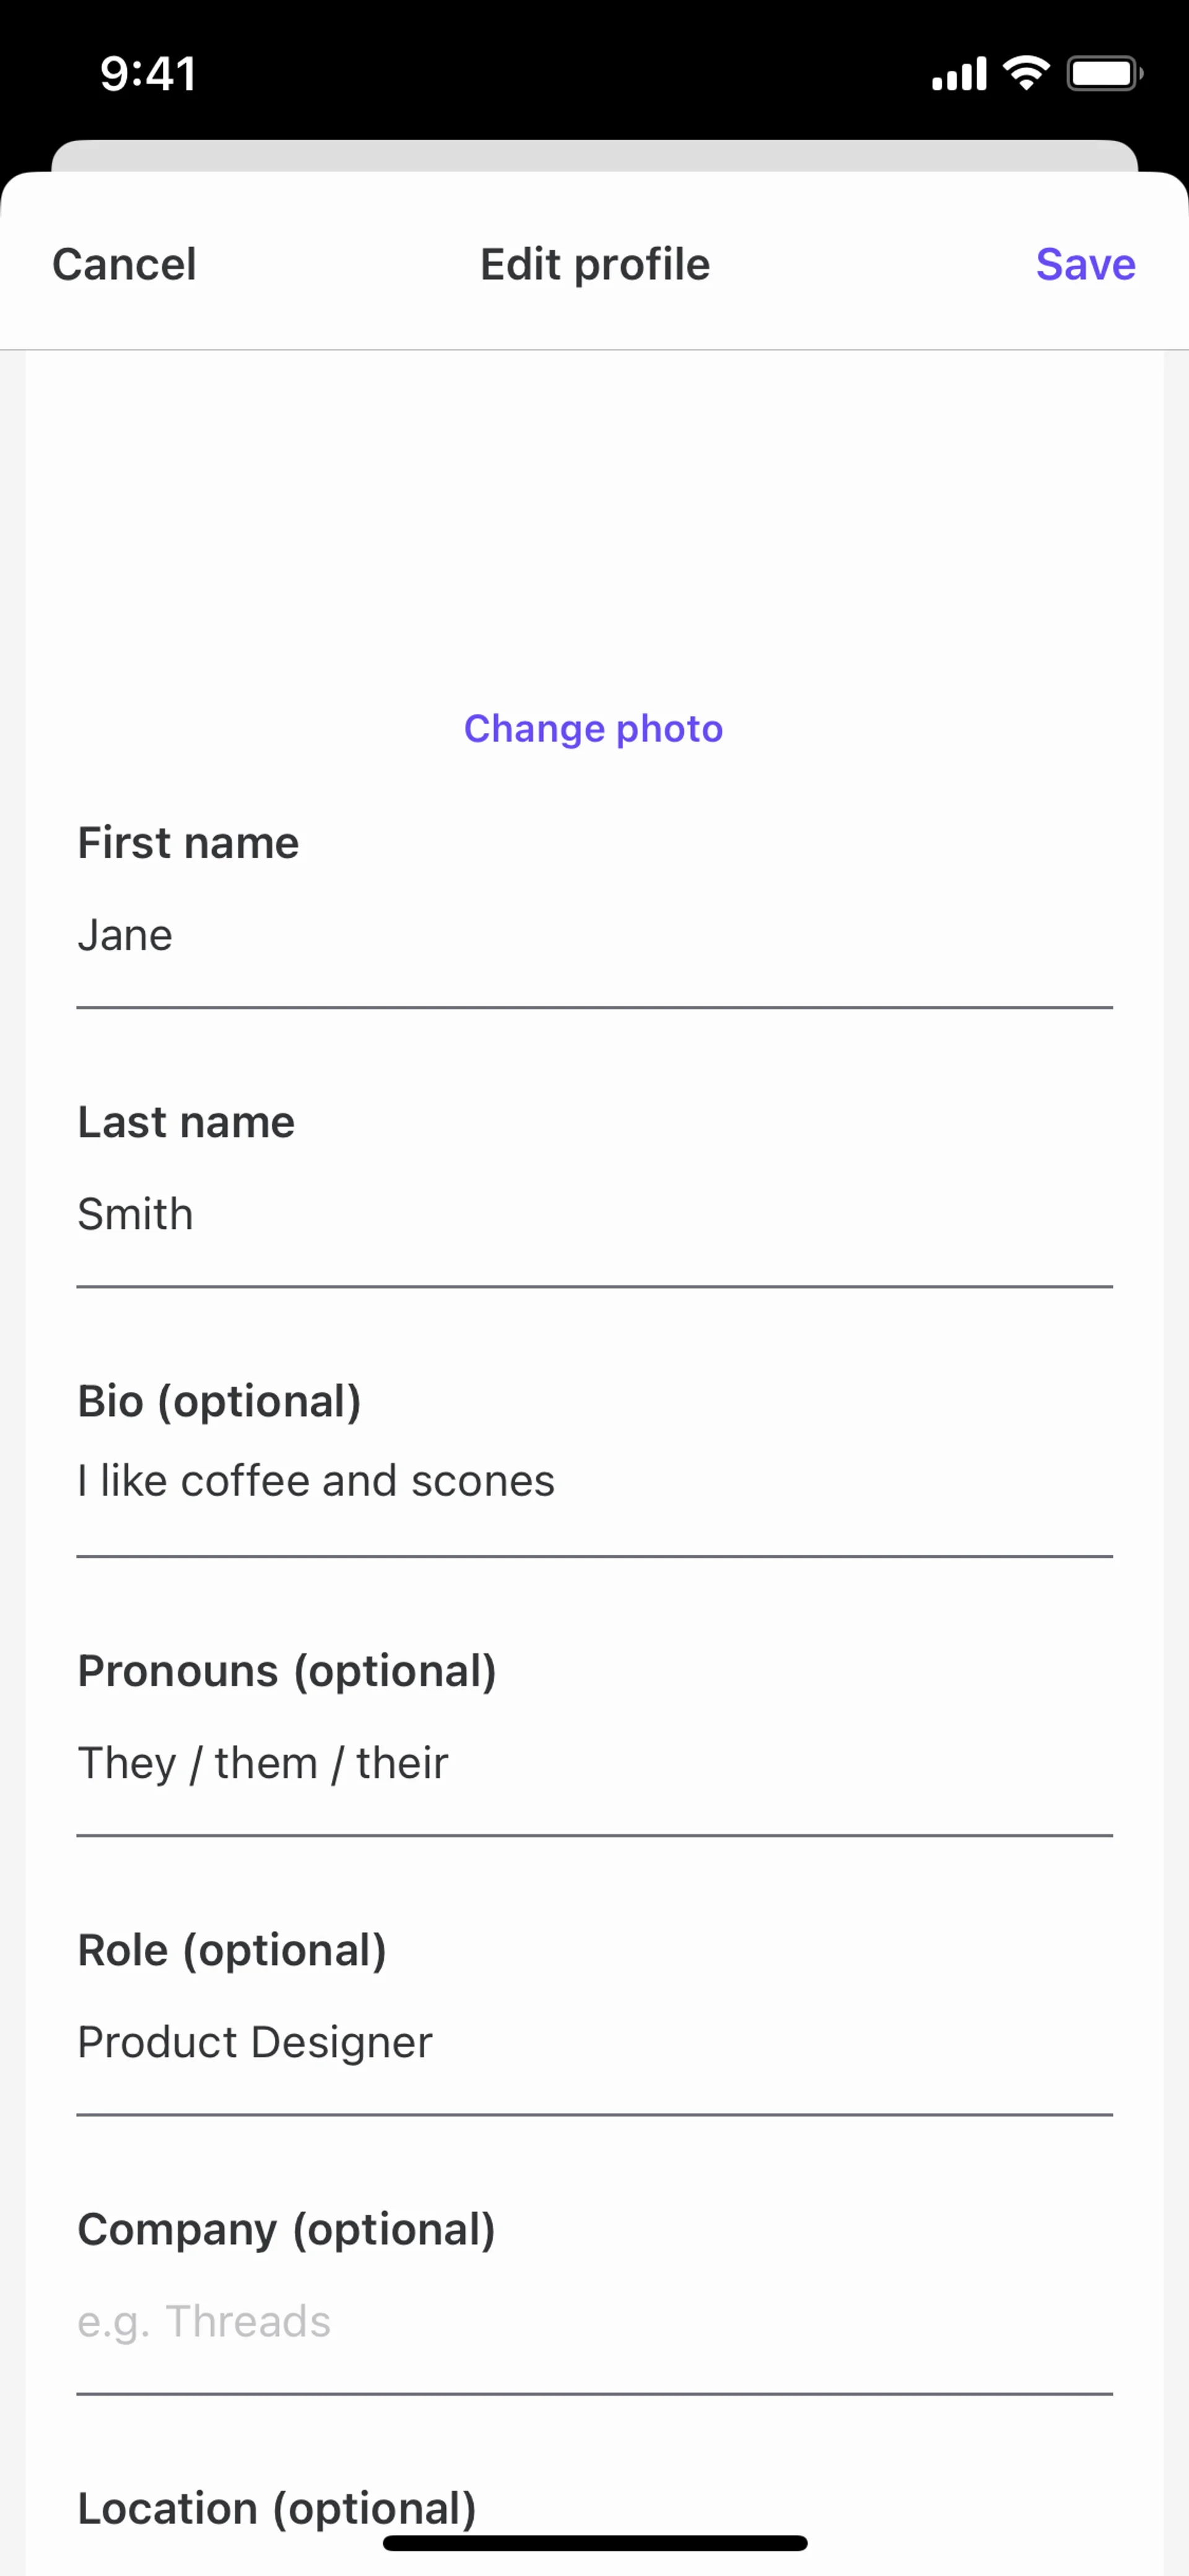Tap the Role (optional) label

coord(232,1950)
